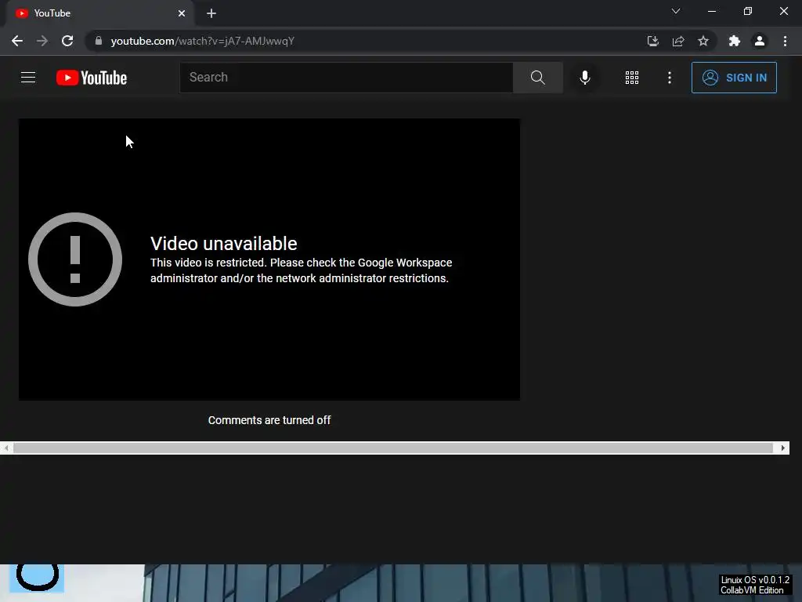View site info via the padlock icon

click(x=99, y=41)
